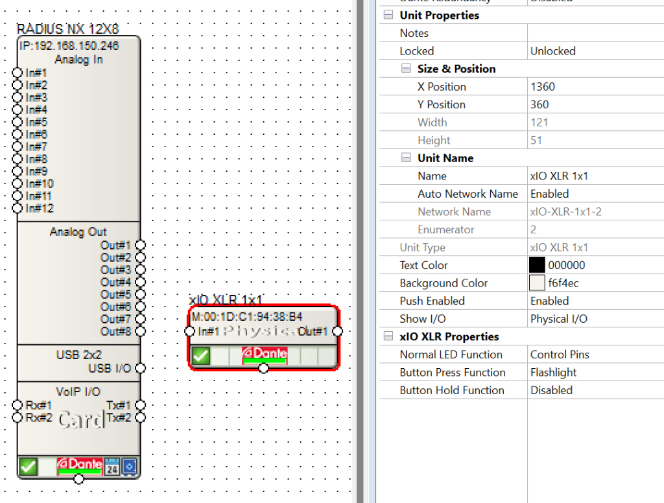Toggle Auto Network Name Enabled value
664x503 pixels.
tap(594, 194)
